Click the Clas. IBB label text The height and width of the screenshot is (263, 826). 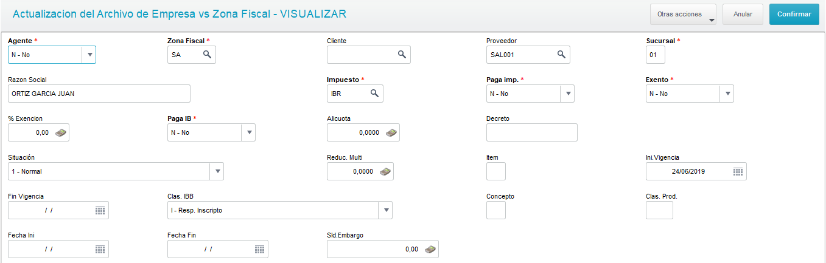pos(181,196)
